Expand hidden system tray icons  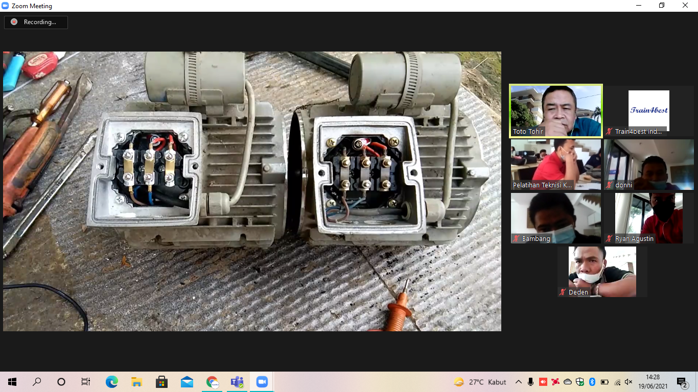pos(518,382)
